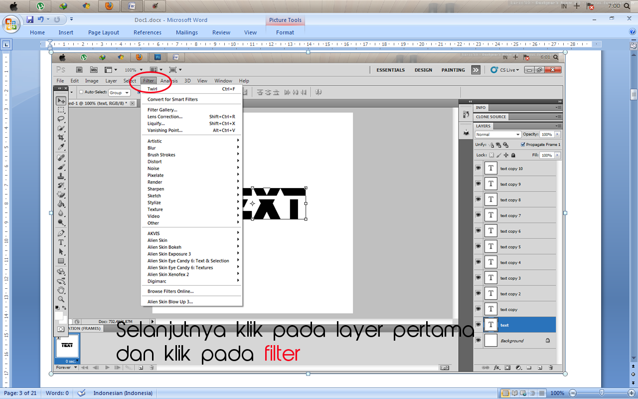
Task: Click the Add Layer Mask icon in Layers panel
Action: point(507,368)
